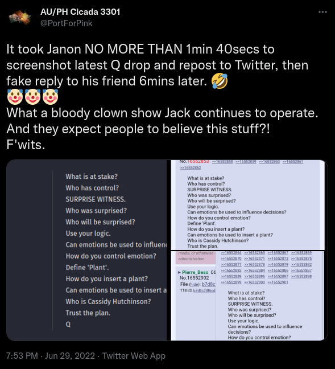335x369 pixels.
Task: Click the b7d8c file name link
Action: click(x=209, y=284)
